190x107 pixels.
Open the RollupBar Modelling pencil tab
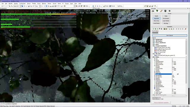tap(161, 11)
